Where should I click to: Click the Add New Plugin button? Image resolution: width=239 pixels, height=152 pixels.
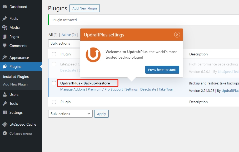[x=84, y=8]
